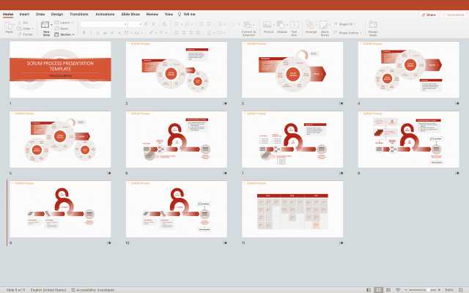The image size is (469, 293).
Task: Click Convert to SmartArt icon
Action: pos(248,26)
